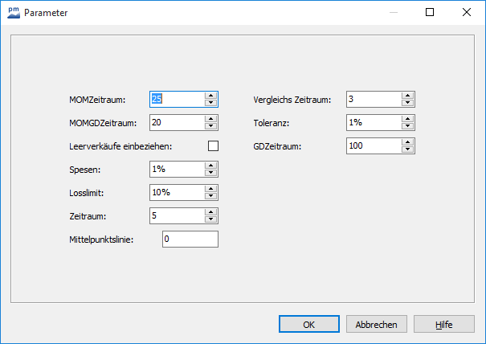Enable Leerverkäufe einbeziehen checkbox
This screenshot has width=486, height=344.
213,145
